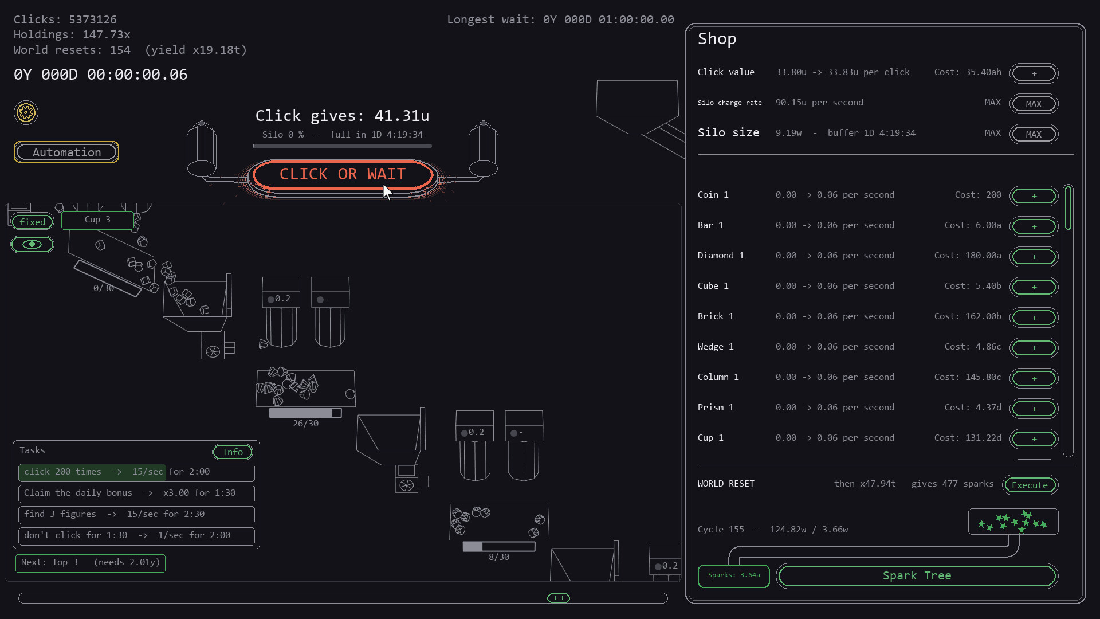The height and width of the screenshot is (619, 1100).
Task: Click the horizontal world scrollbar handle
Action: [x=559, y=598]
